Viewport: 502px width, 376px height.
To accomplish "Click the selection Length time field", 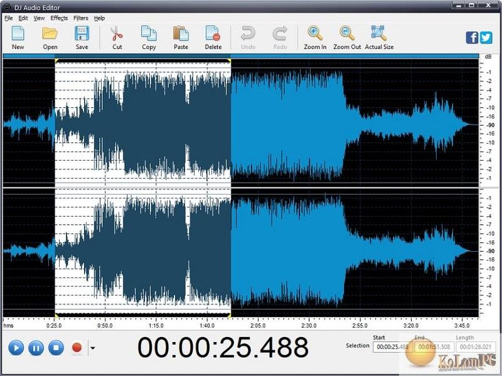I will pos(476,347).
